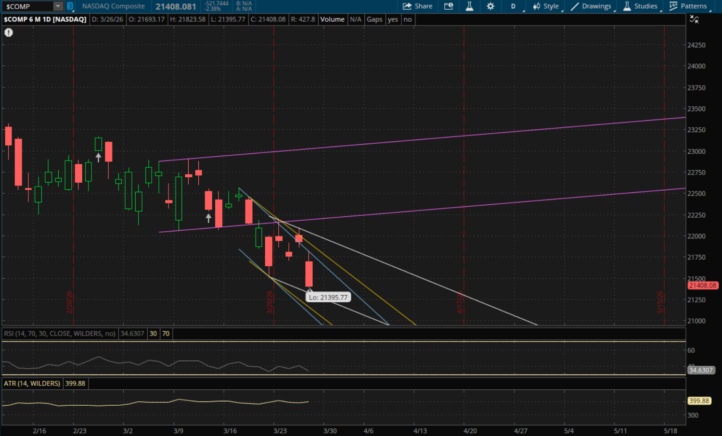Click the up arrow marker near 2/26 candle

(98, 157)
